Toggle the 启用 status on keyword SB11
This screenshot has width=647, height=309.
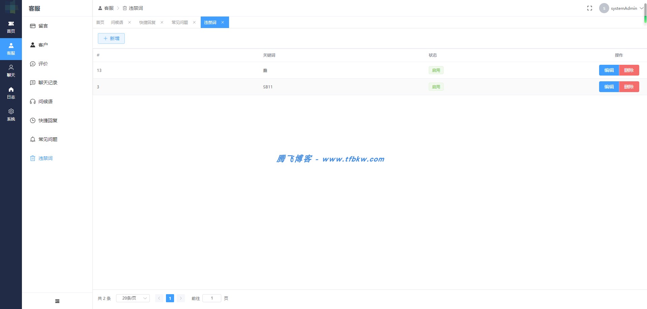tap(436, 87)
